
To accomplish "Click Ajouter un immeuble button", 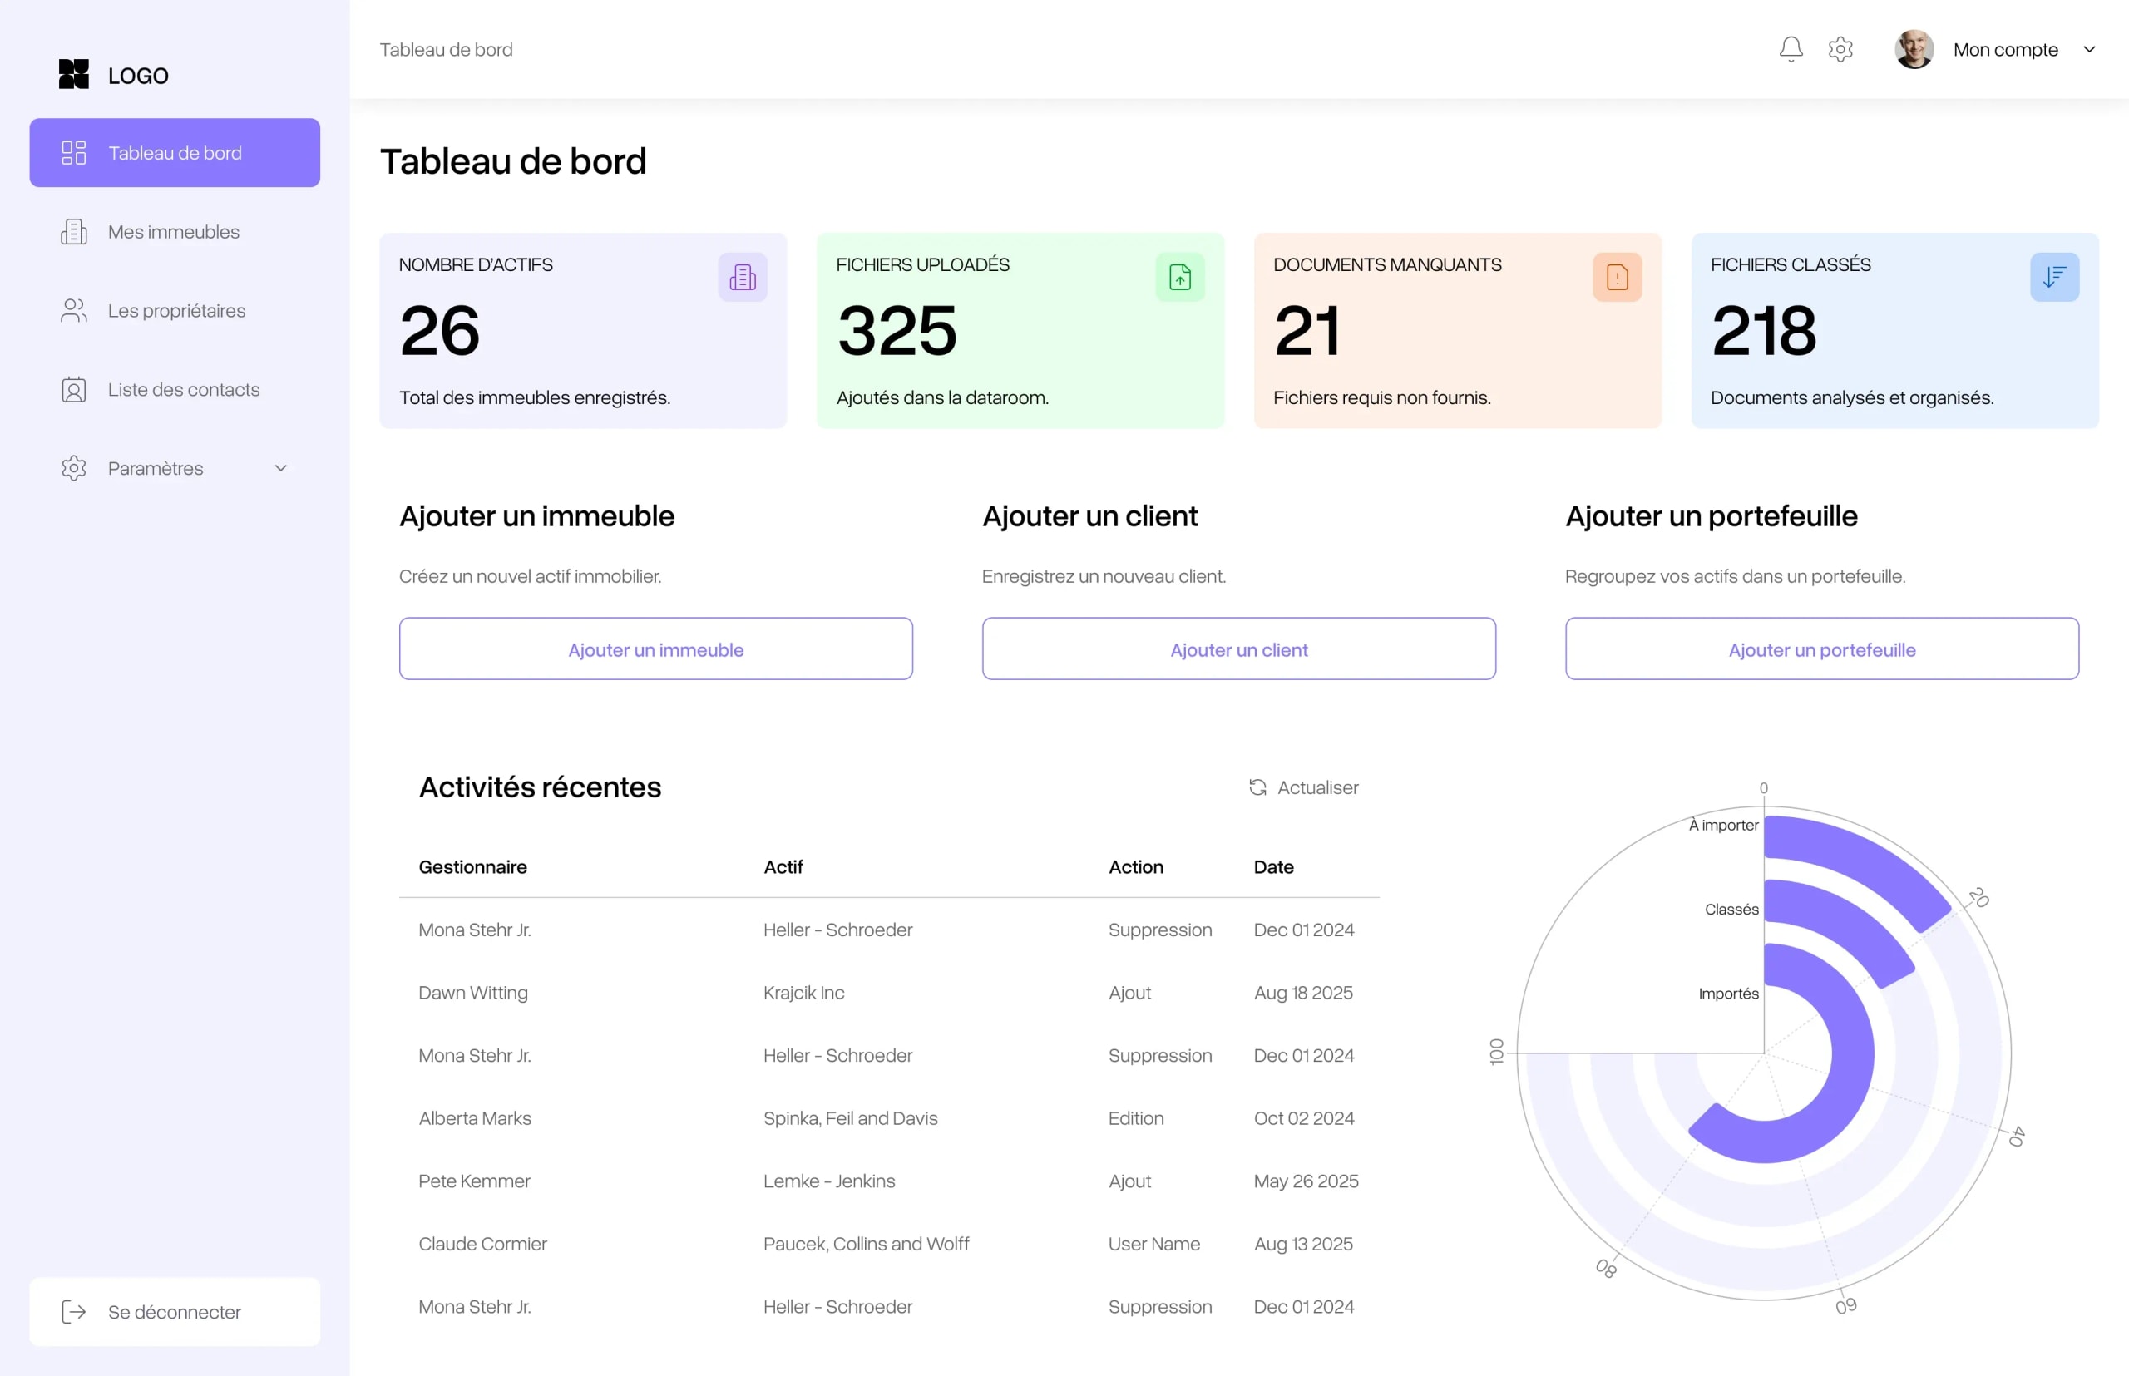I will (656, 649).
